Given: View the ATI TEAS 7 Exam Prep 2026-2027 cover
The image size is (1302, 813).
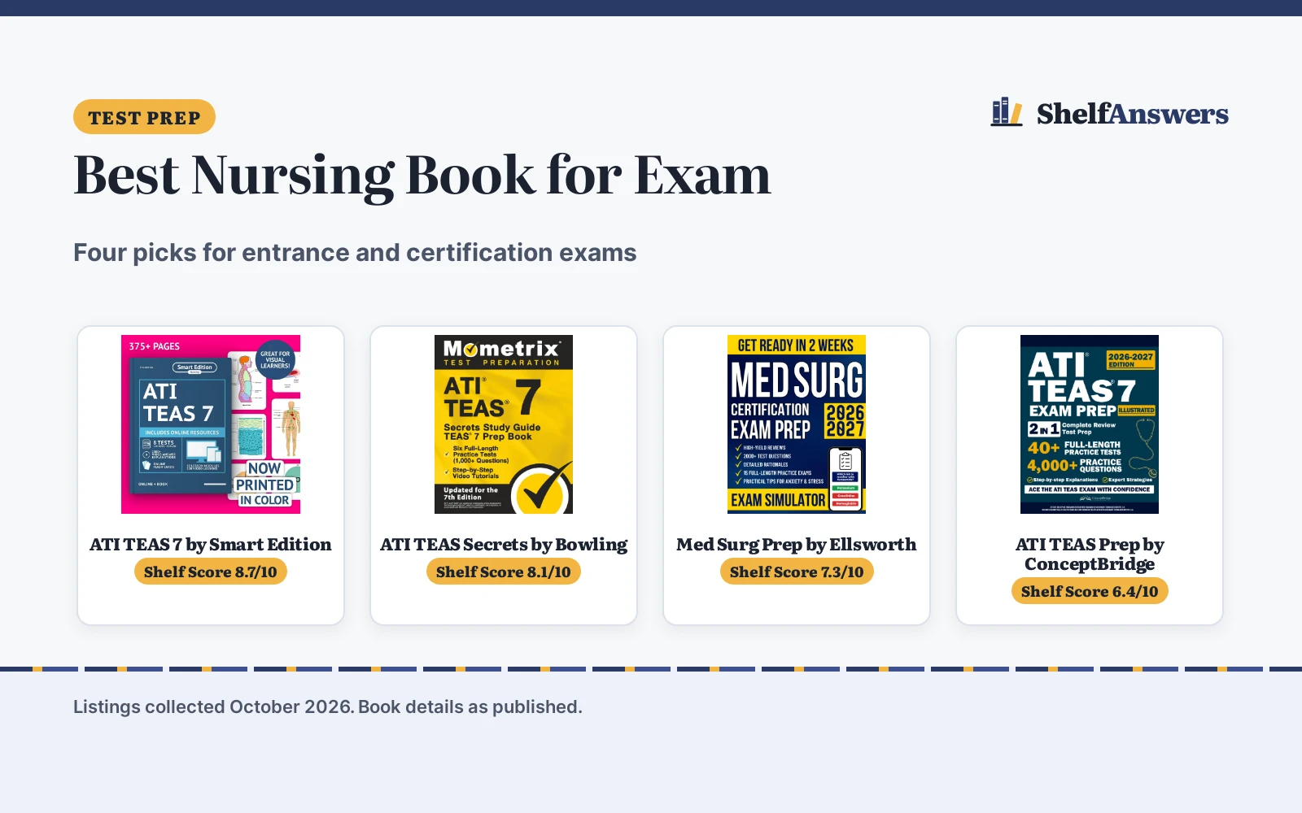Looking at the screenshot, I should (1090, 424).
